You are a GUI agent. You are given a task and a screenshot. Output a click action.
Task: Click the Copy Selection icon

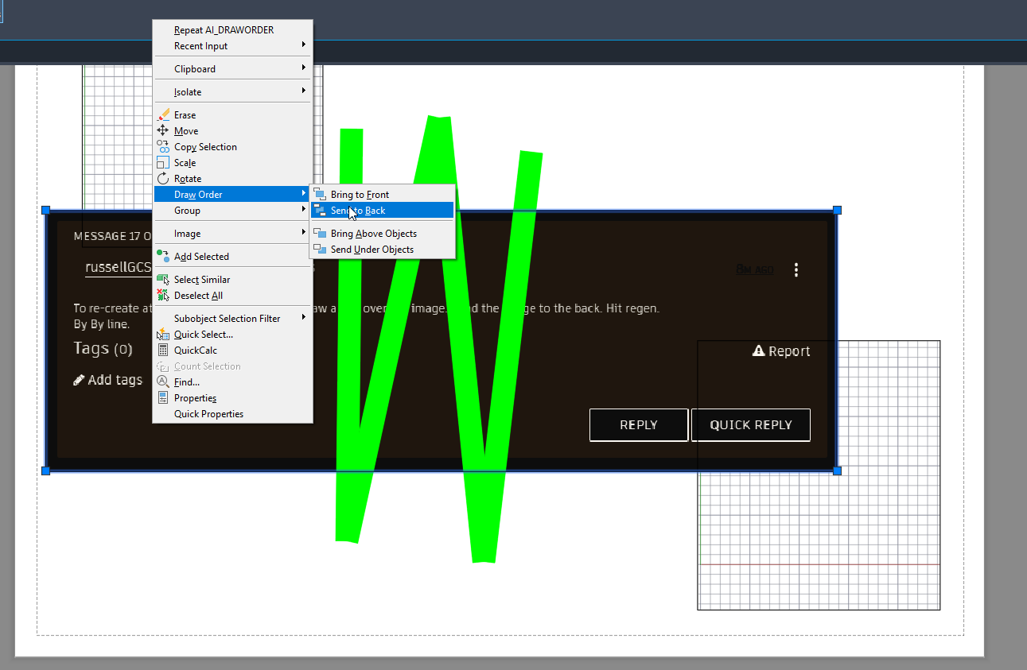coord(163,146)
